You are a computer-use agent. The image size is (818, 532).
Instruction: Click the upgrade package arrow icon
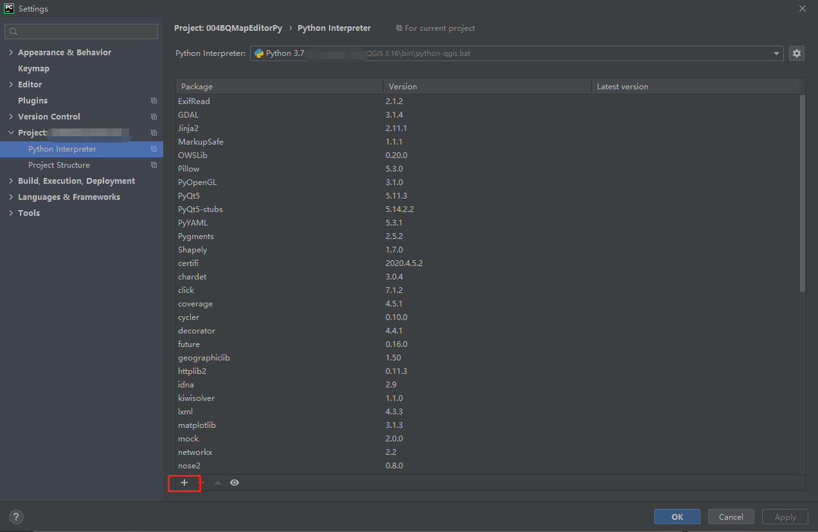(x=218, y=483)
